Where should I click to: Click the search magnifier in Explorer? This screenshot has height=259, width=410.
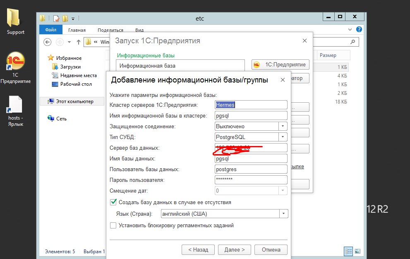coord(353,42)
